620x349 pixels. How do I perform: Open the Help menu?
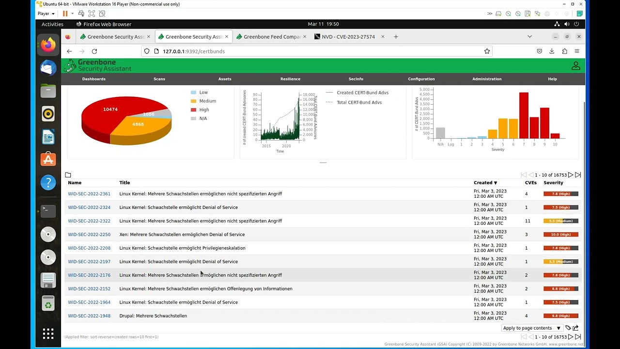[x=552, y=79]
